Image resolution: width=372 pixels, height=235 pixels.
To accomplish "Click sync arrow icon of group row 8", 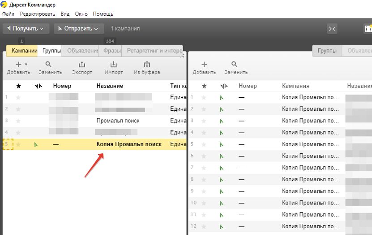I will click(x=222, y=180).
